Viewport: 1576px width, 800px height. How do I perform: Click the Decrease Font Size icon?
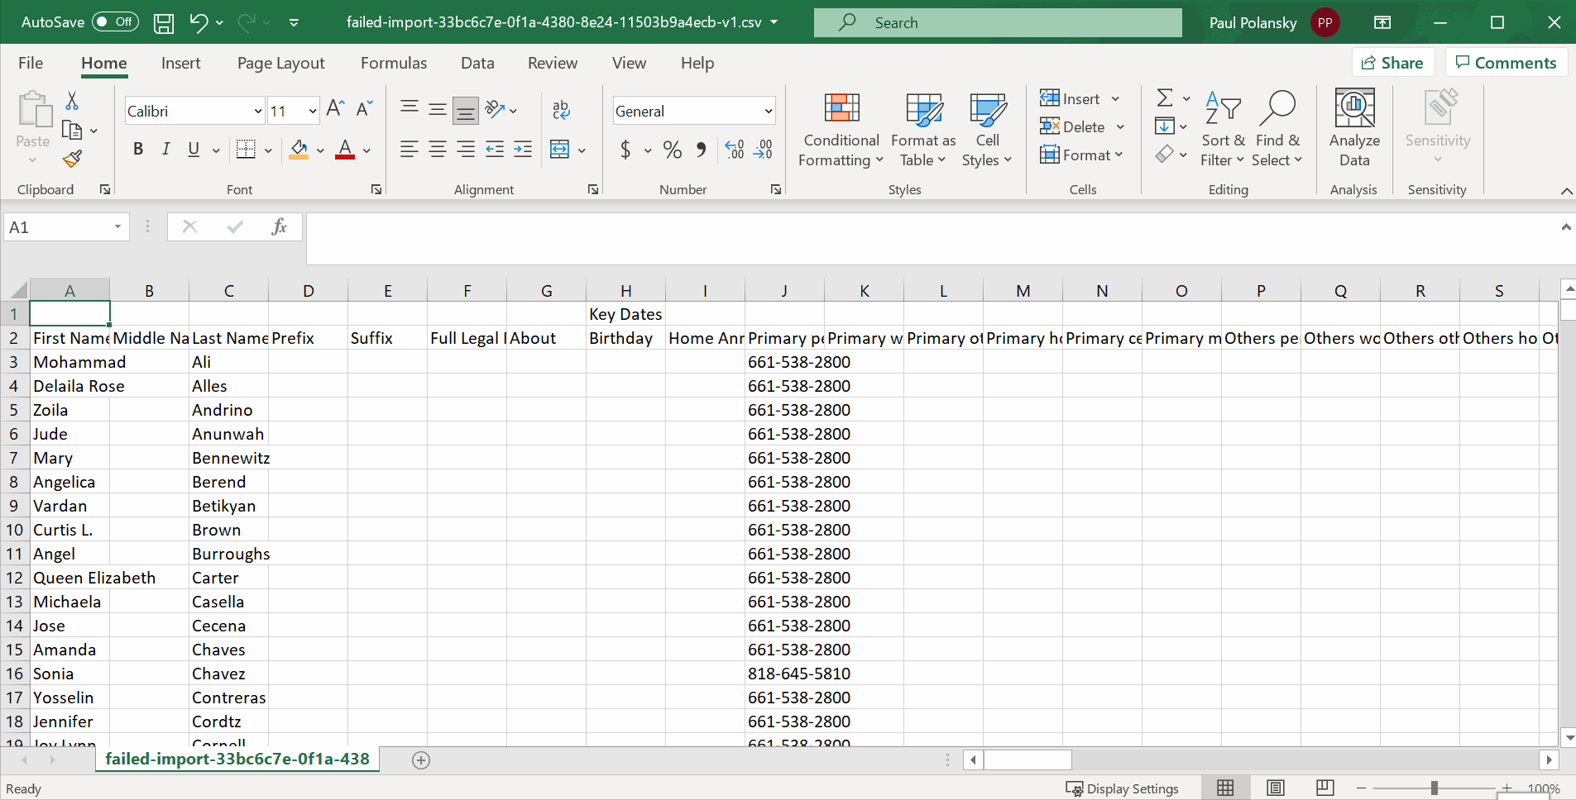coord(364,109)
